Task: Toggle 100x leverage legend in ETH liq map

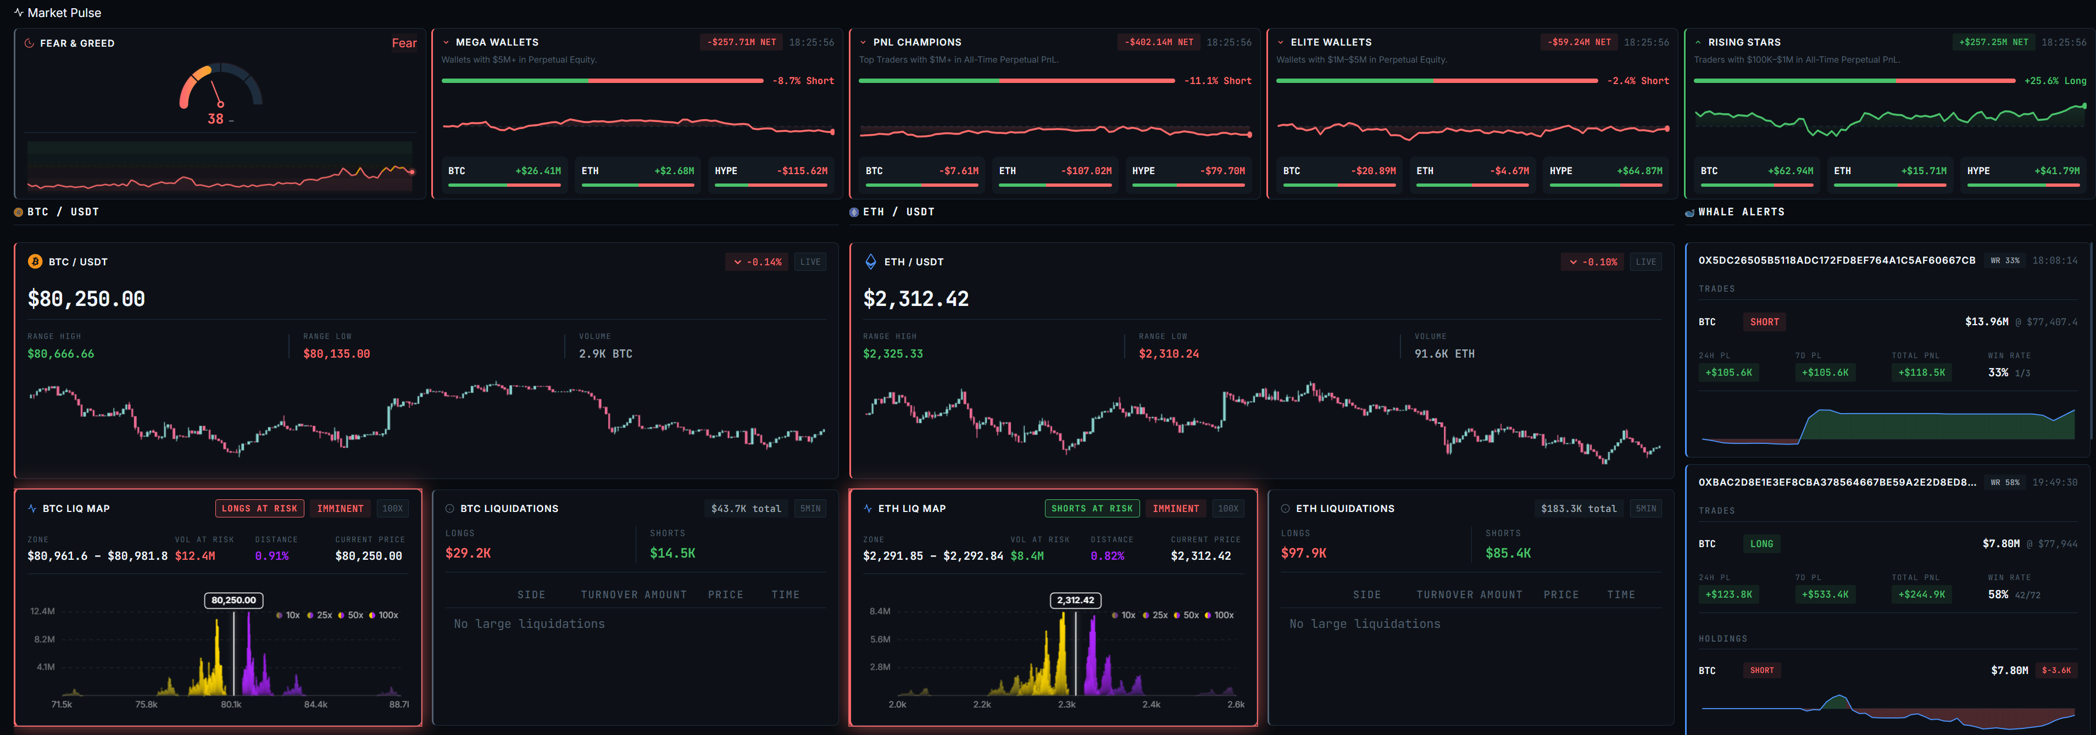Action: (1220, 615)
